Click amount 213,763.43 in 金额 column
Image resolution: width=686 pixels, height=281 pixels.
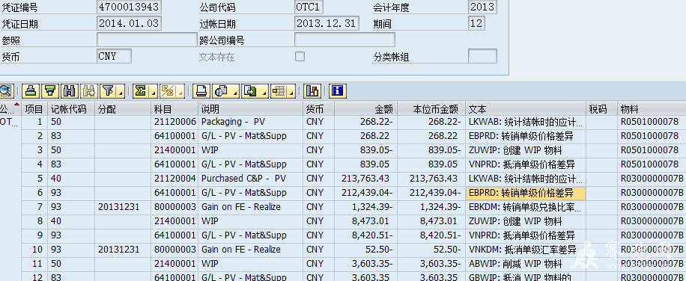[365, 179]
